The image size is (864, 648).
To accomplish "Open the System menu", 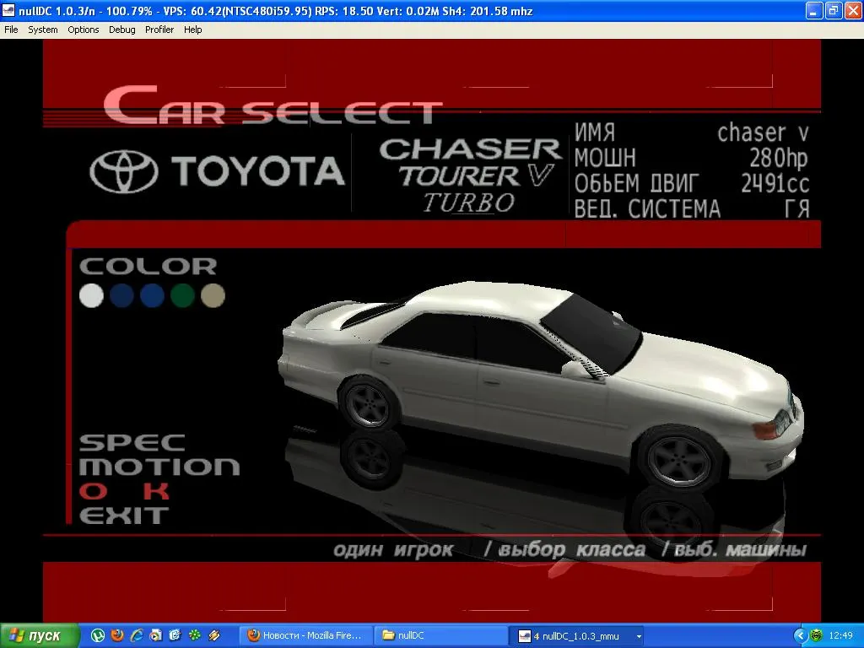I will tap(42, 30).
